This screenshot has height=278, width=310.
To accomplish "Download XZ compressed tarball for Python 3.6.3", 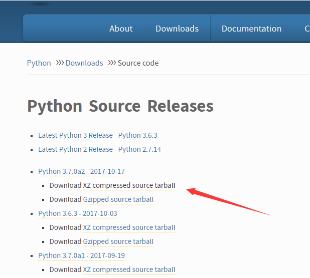I will pyautogui.click(x=129, y=227).
